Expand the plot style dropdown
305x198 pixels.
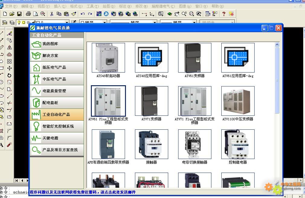[233, 22]
